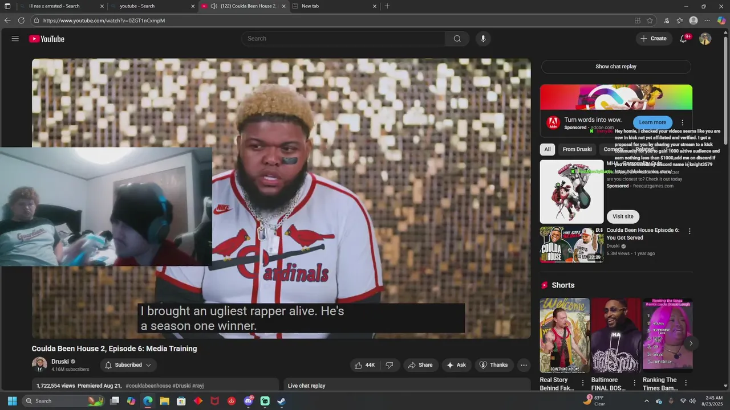The image size is (730, 410).
Task: Open MHA personality quiz ad thumbnail
Action: [572, 191]
